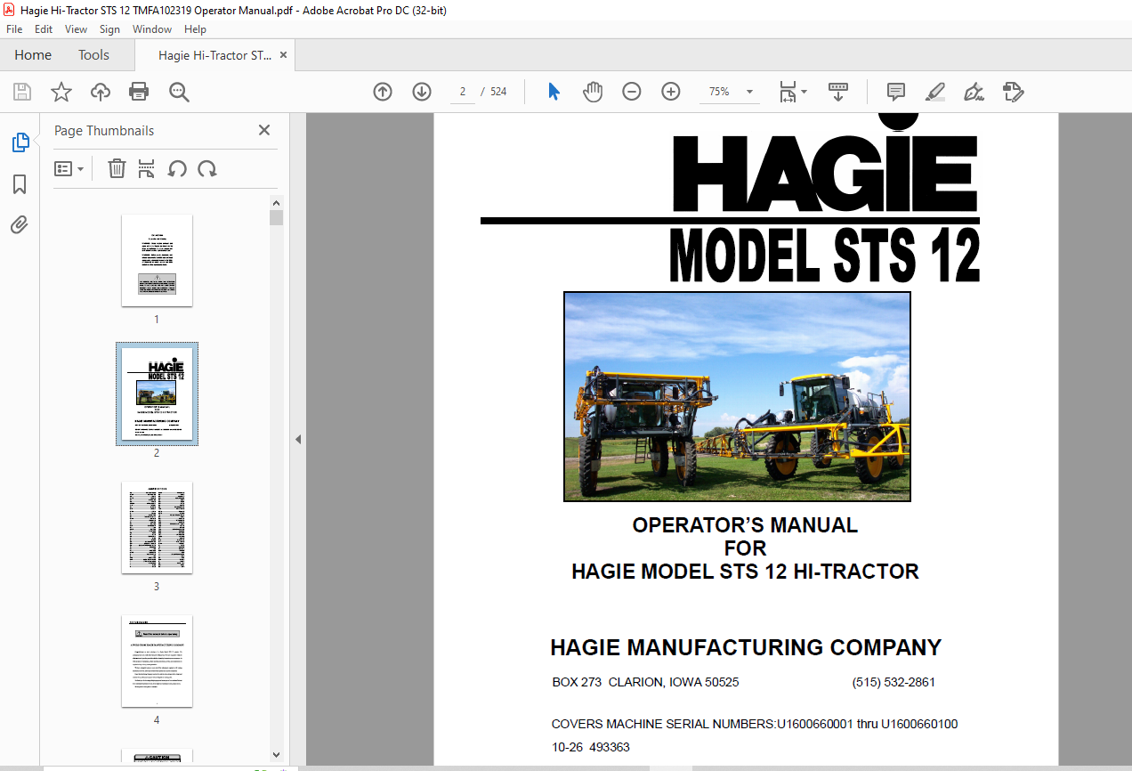Open the find text magnifier tool
This screenshot has width=1132, height=771.
tap(179, 92)
